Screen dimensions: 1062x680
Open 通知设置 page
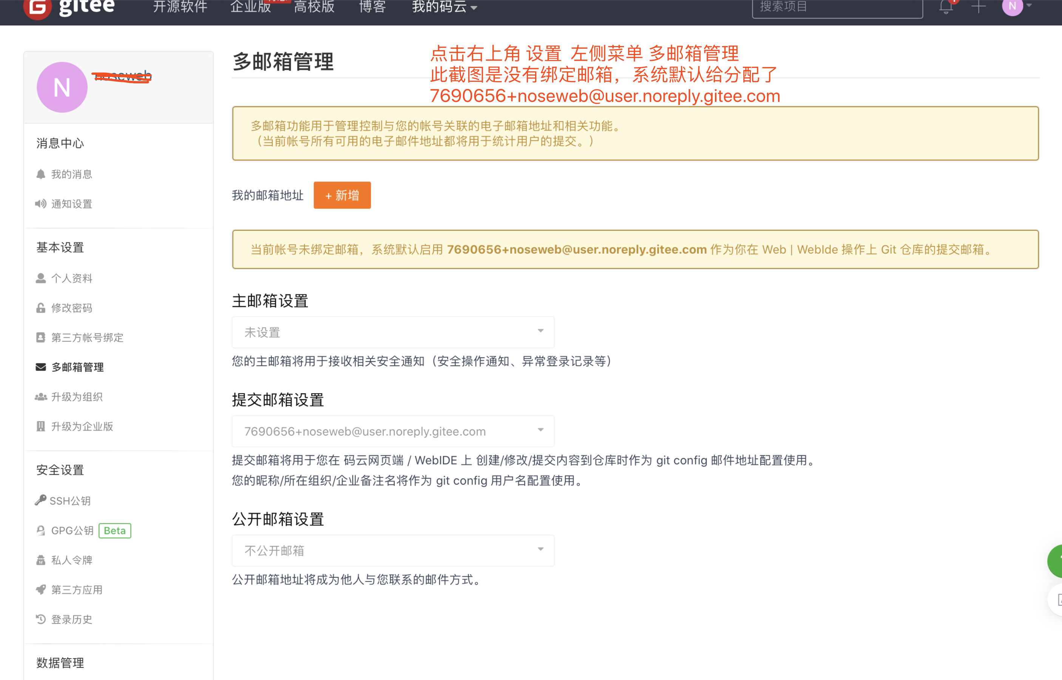click(72, 204)
